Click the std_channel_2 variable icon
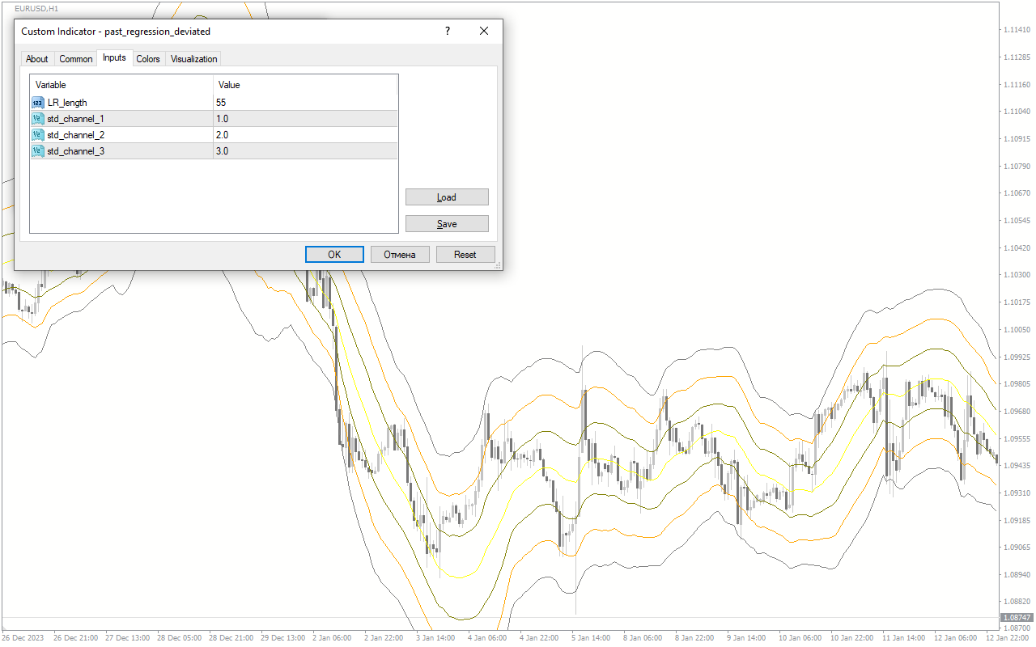 [x=38, y=134]
